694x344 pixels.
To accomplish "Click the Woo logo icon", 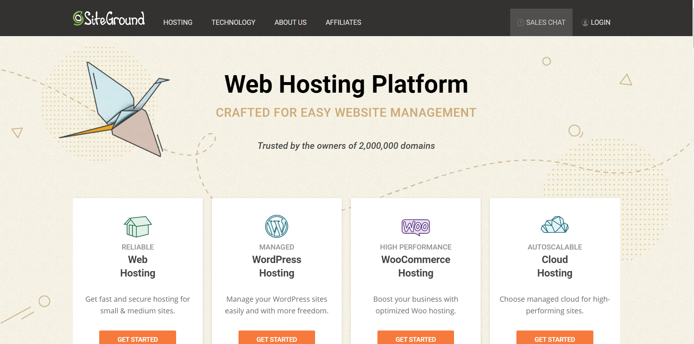I will [x=415, y=227].
